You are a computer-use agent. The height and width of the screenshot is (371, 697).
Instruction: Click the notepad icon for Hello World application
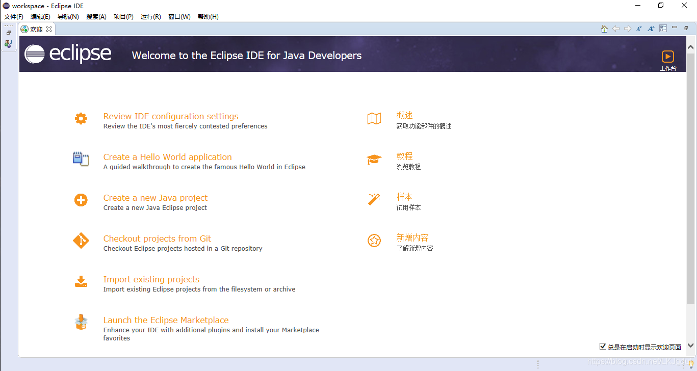(x=81, y=159)
